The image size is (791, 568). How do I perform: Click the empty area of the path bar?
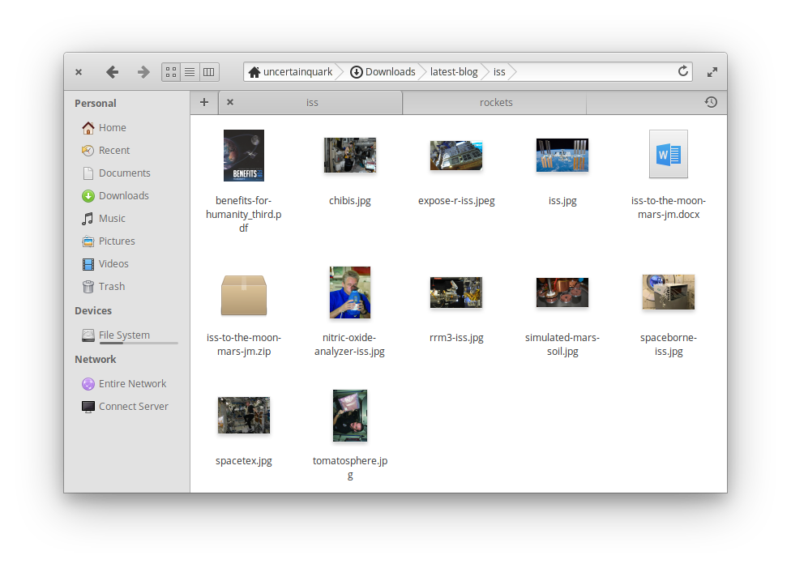point(595,71)
